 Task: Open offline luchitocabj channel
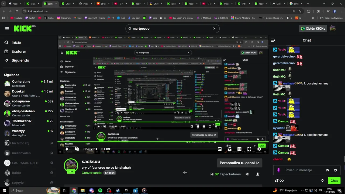point(29,143)
